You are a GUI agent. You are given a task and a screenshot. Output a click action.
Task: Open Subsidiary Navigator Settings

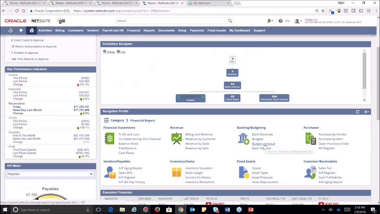click(109, 52)
